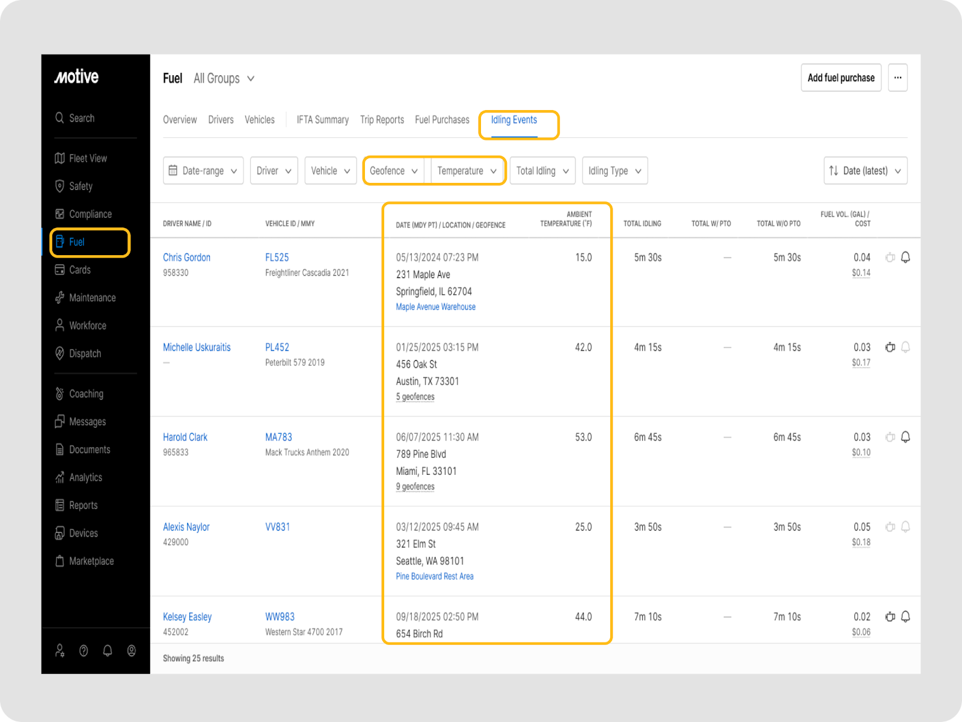Open the three-dot more options menu
This screenshot has height=722, width=962.
pos(898,78)
